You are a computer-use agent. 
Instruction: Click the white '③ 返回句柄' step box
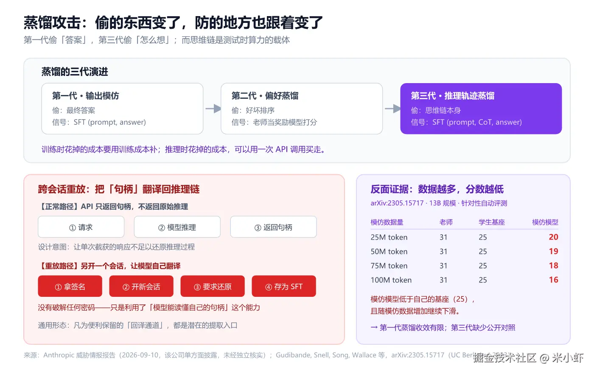(x=274, y=227)
